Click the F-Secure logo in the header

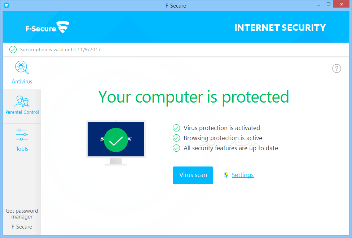pos(47,27)
